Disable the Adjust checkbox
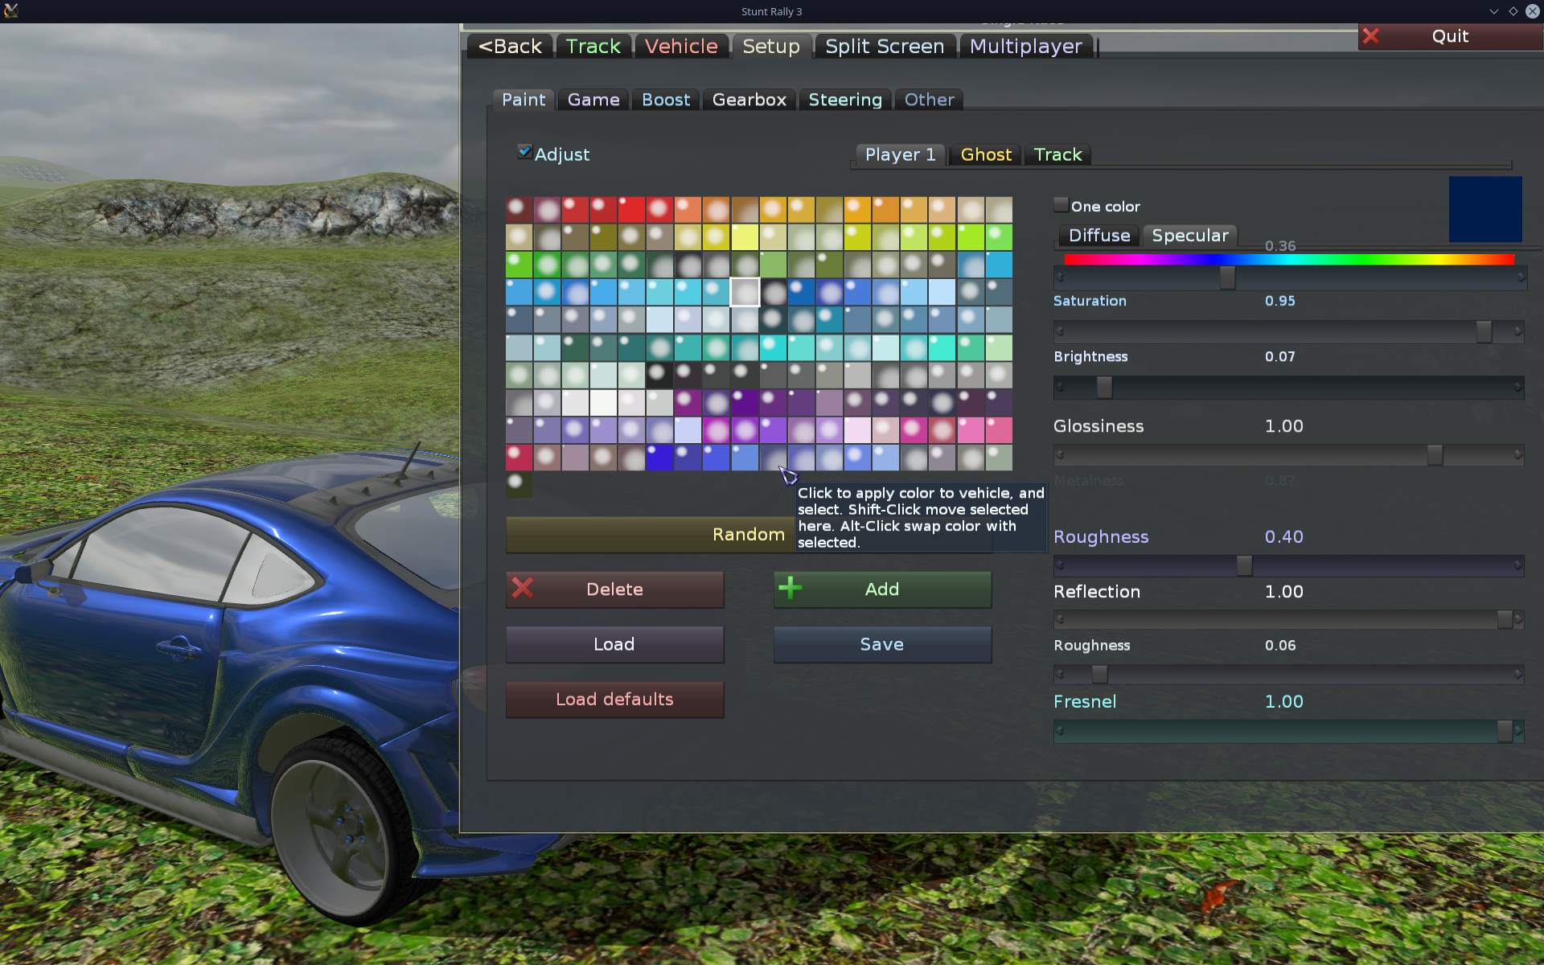The image size is (1544, 965). 524,152
